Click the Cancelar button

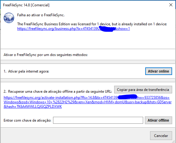pyautogui.click(x=161, y=136)
